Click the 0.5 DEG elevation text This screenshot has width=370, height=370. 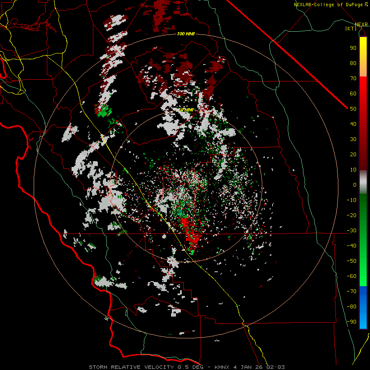click(x=190, y=367)
